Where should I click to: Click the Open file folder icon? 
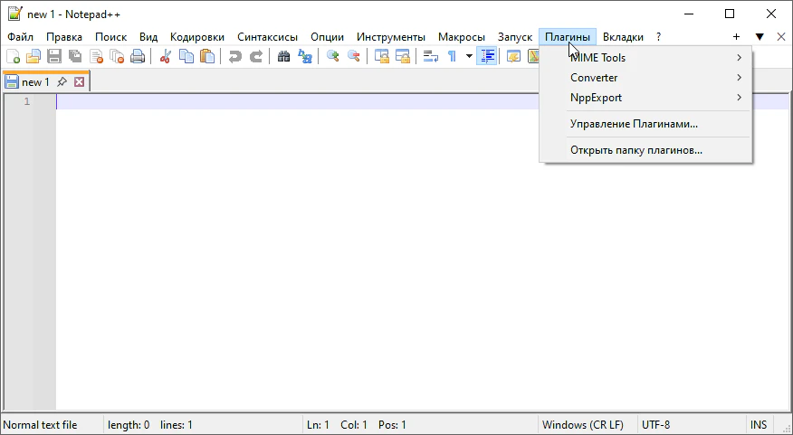click(x=33, y=56)
